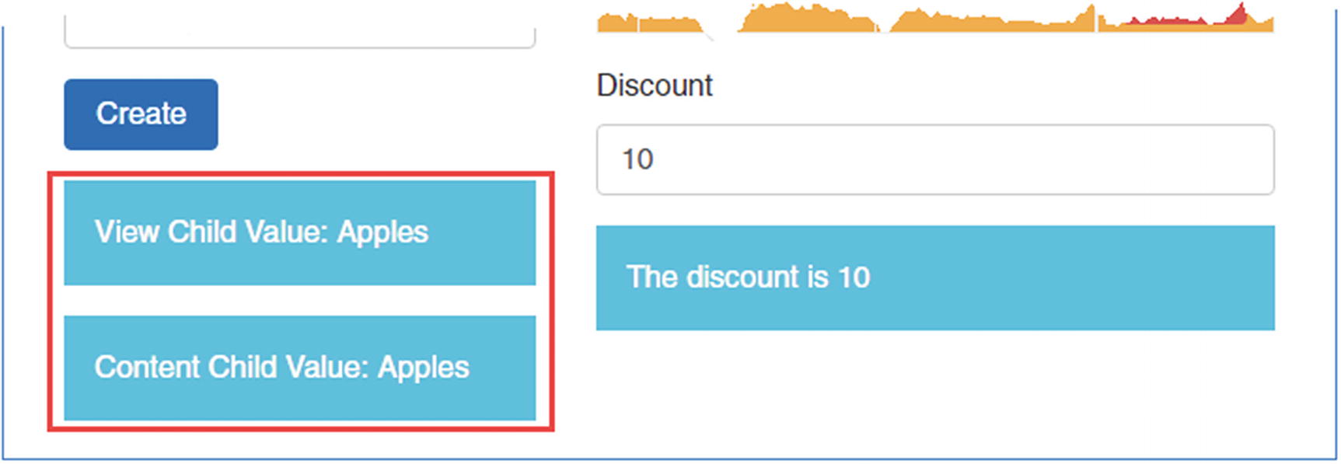1341x464 pixels.
Task: Click the number 10 in the discount message
Action: click(x=854, y=277)
